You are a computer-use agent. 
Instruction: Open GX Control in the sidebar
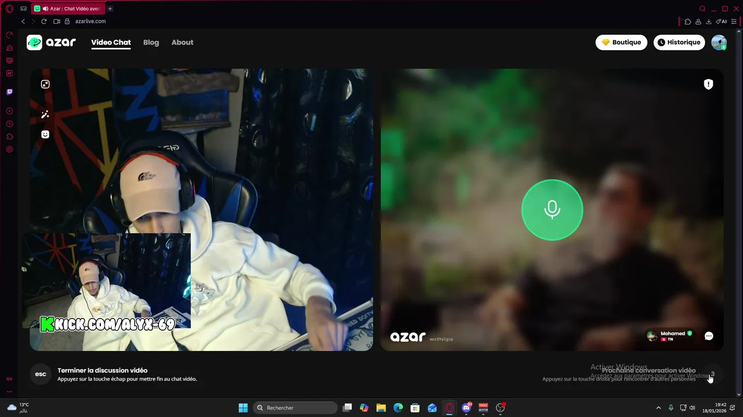click(9, 35)
